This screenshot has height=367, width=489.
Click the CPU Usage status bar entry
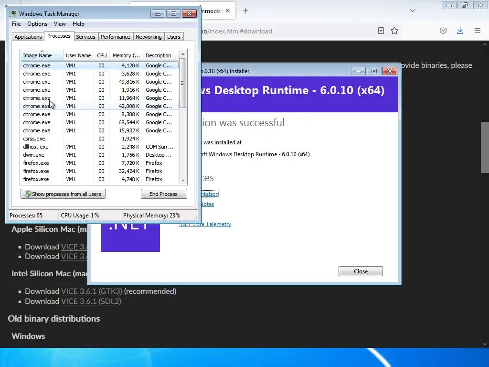point(80,216)
